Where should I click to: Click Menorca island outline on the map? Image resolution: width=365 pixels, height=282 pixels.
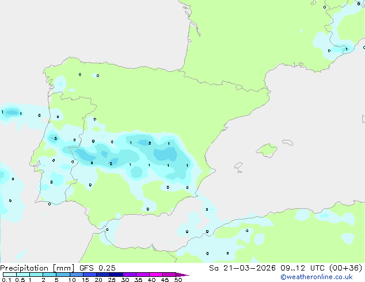(x=288, y=142)
